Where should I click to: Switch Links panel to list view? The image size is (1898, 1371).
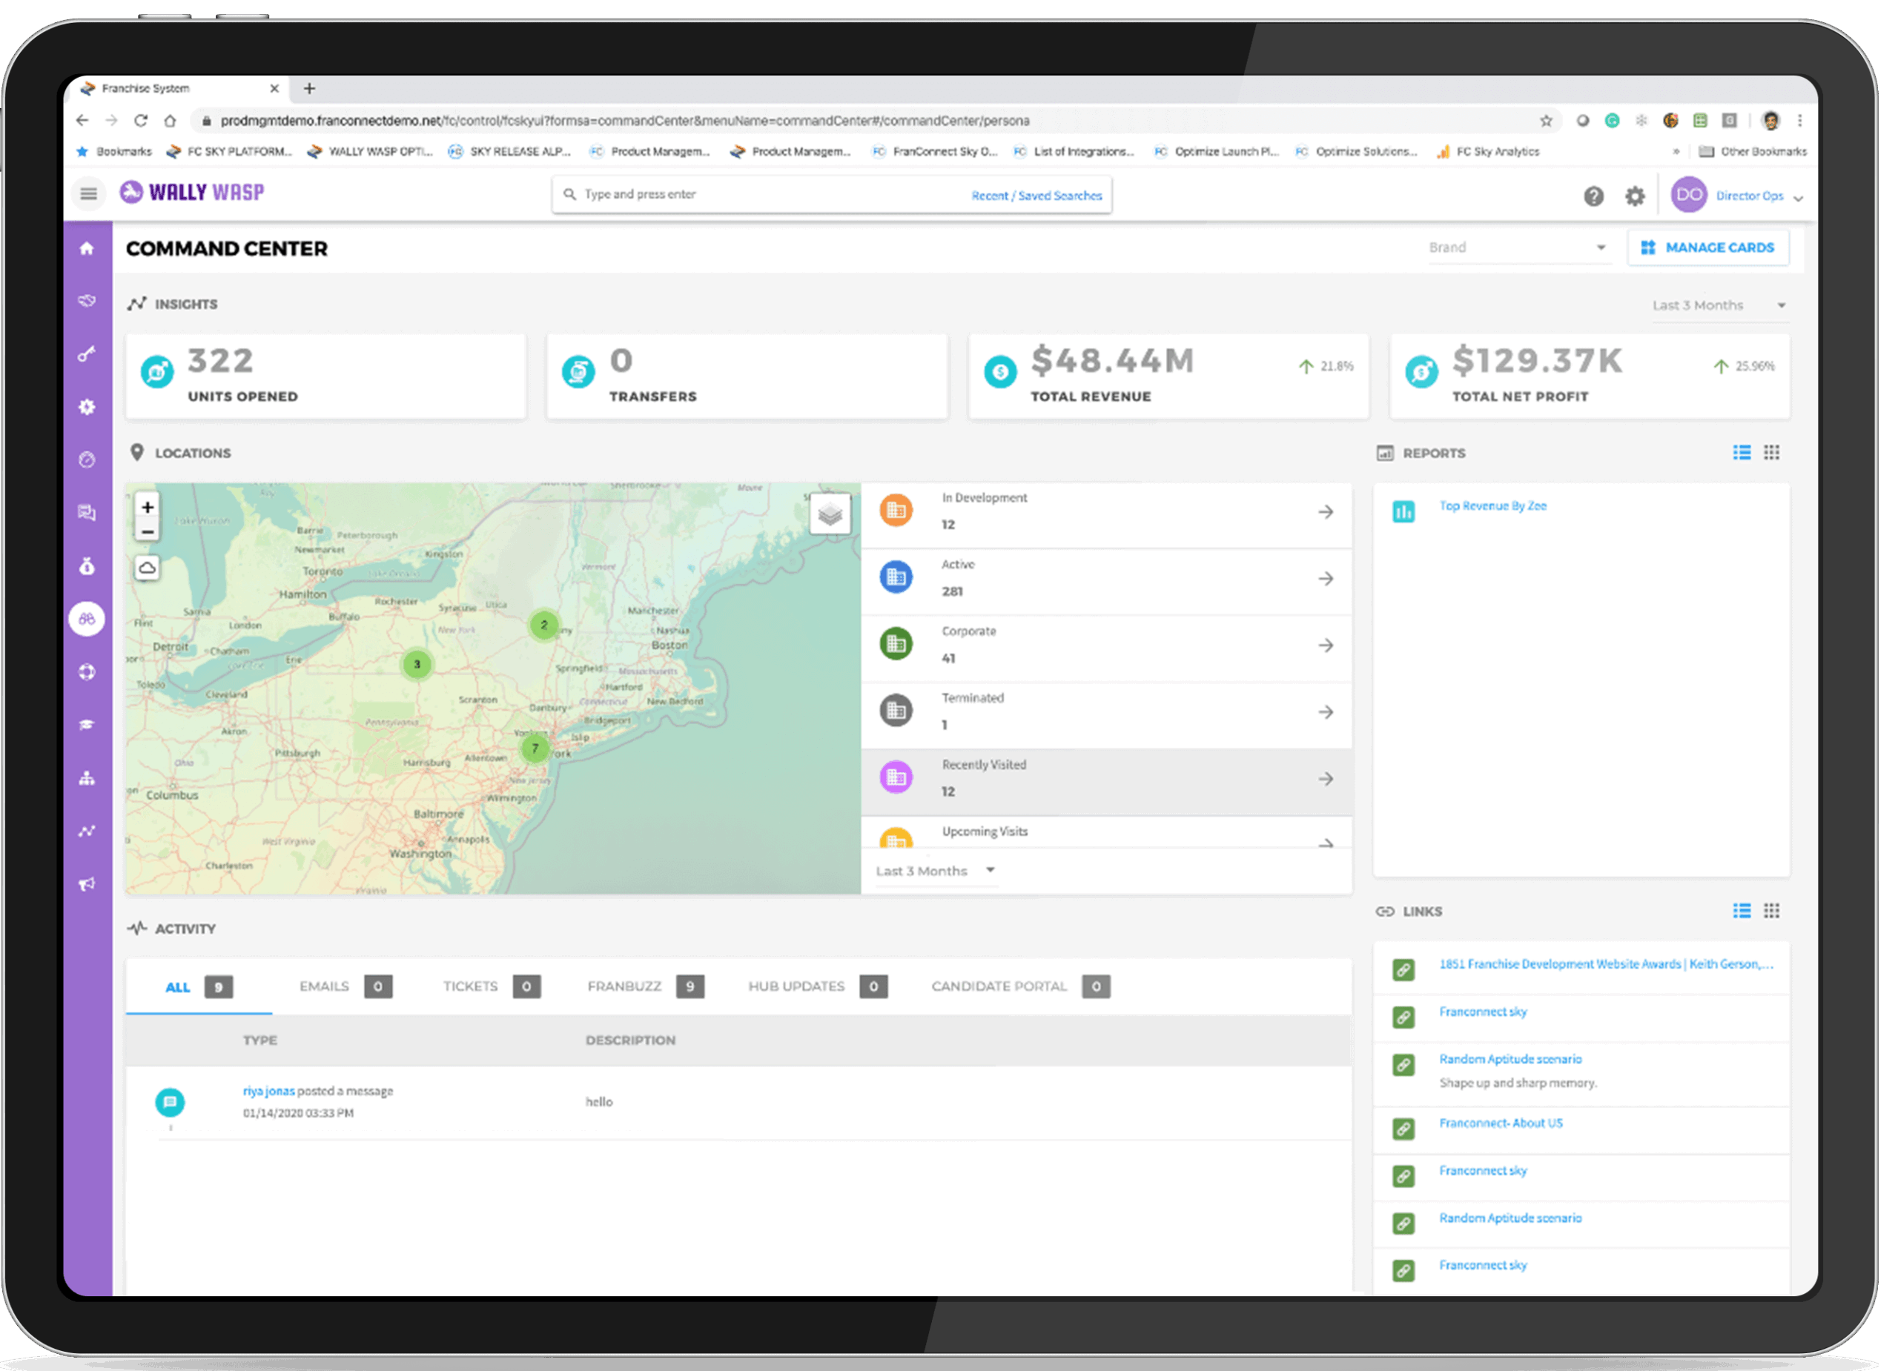(x=1742, y=911)
